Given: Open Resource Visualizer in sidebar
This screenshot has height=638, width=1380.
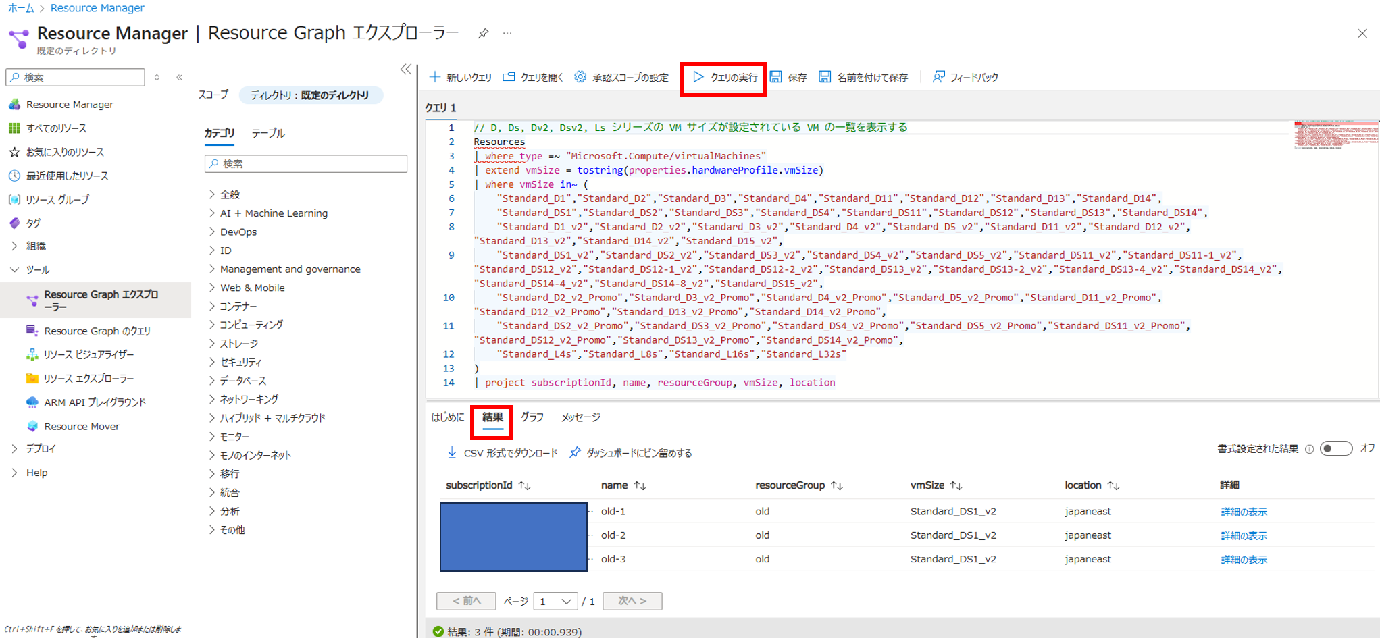Looking at the screenshot, I should click(88, 354).
